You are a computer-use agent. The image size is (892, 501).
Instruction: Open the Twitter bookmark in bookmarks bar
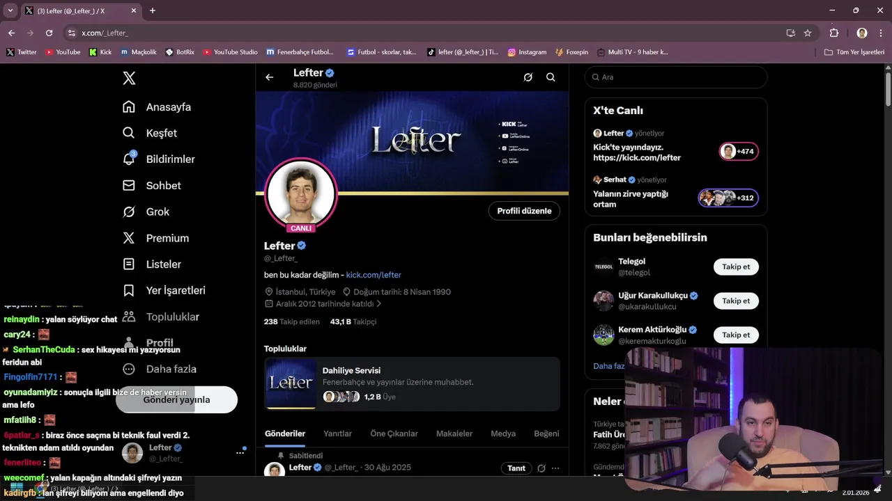22,52
